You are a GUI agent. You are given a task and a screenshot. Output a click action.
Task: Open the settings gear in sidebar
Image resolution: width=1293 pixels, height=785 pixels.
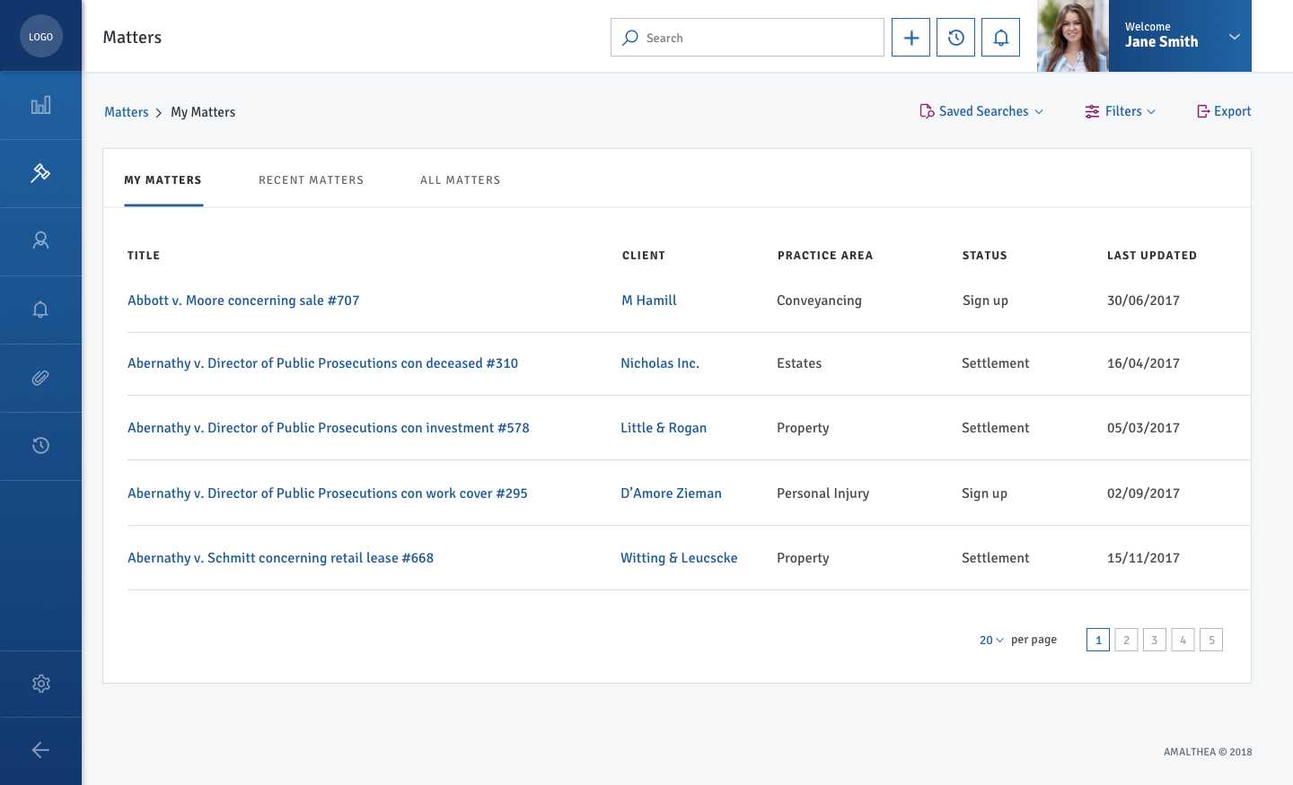(x=40, y=684)
